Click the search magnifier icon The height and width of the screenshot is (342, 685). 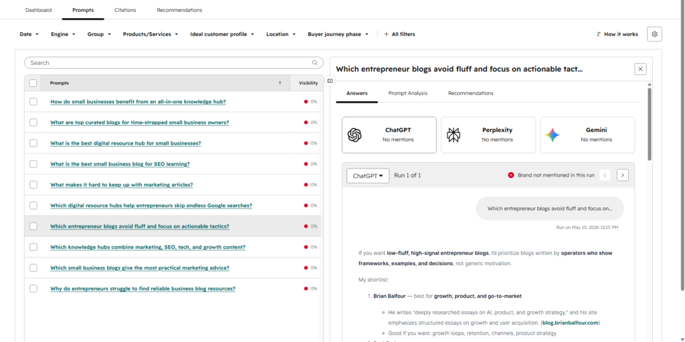coord(314,63)
